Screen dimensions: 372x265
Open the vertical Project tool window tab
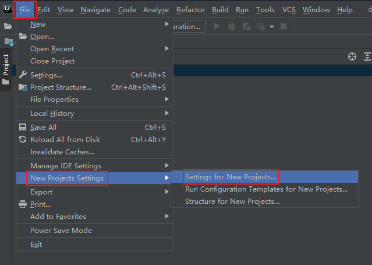tap(6, 70)
